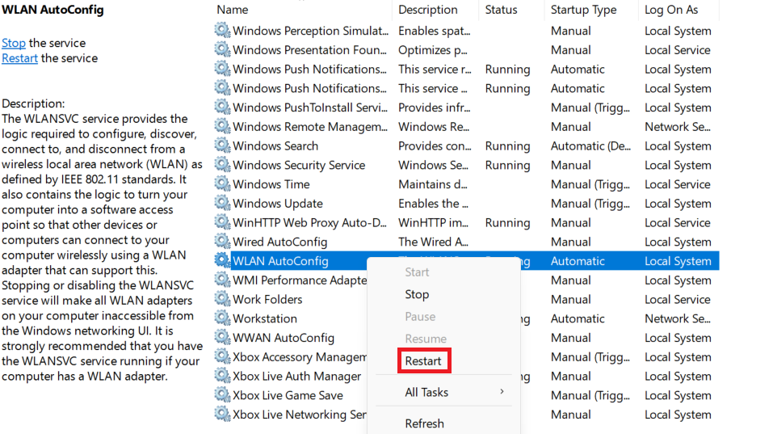Select Refresh in the context menu
This screenshot has width=773, height=434.
(x=424, y=423)
